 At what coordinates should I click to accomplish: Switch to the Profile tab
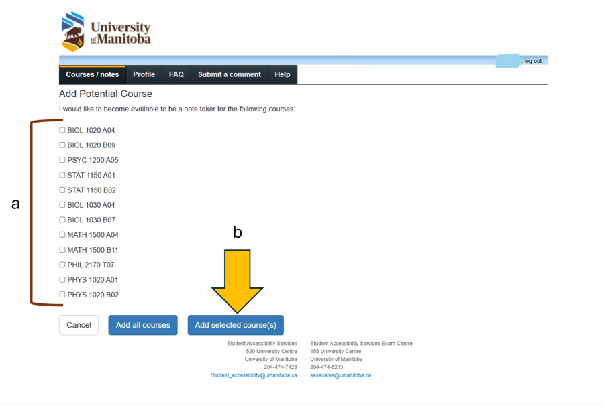[144, 74]
